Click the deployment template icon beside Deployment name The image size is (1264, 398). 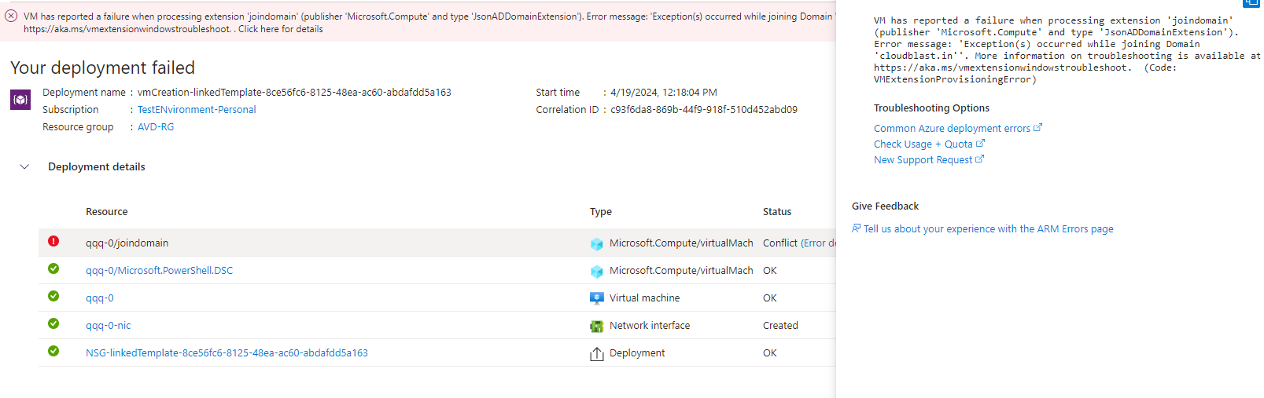[x=20, y=100]
